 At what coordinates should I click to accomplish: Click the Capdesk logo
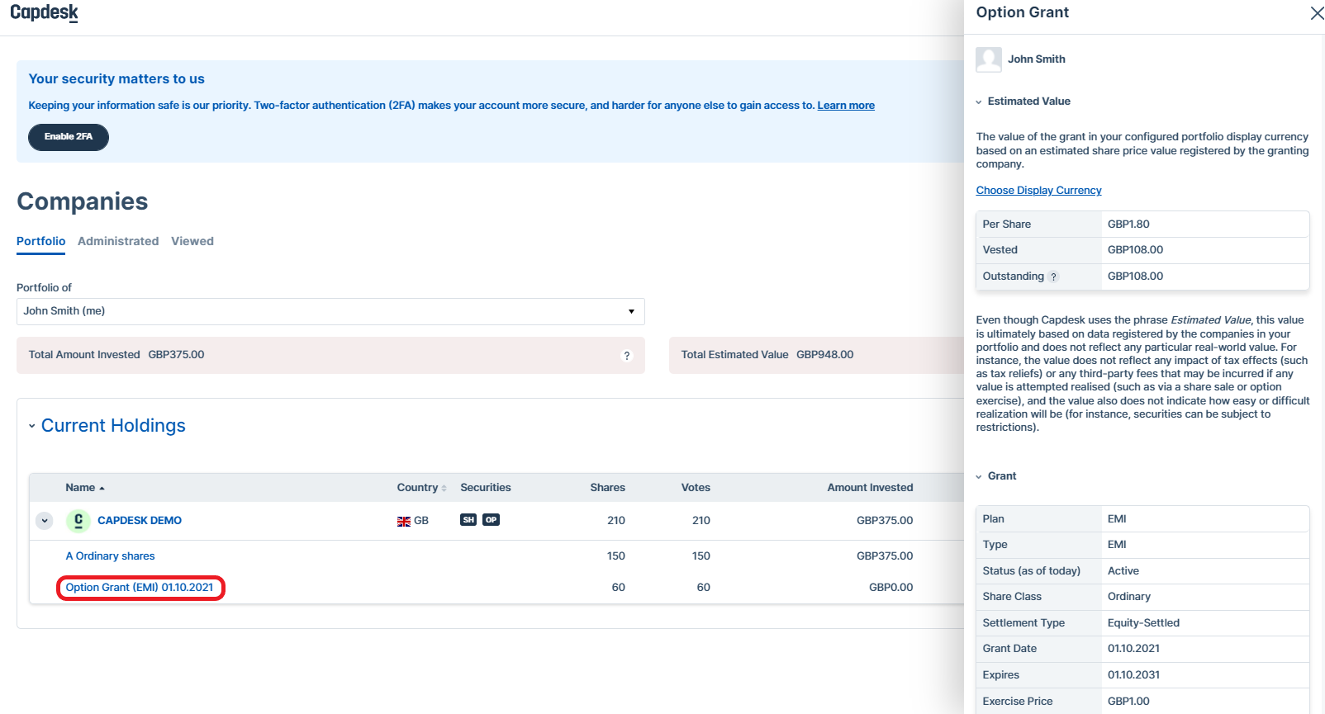tap(44, 13)
